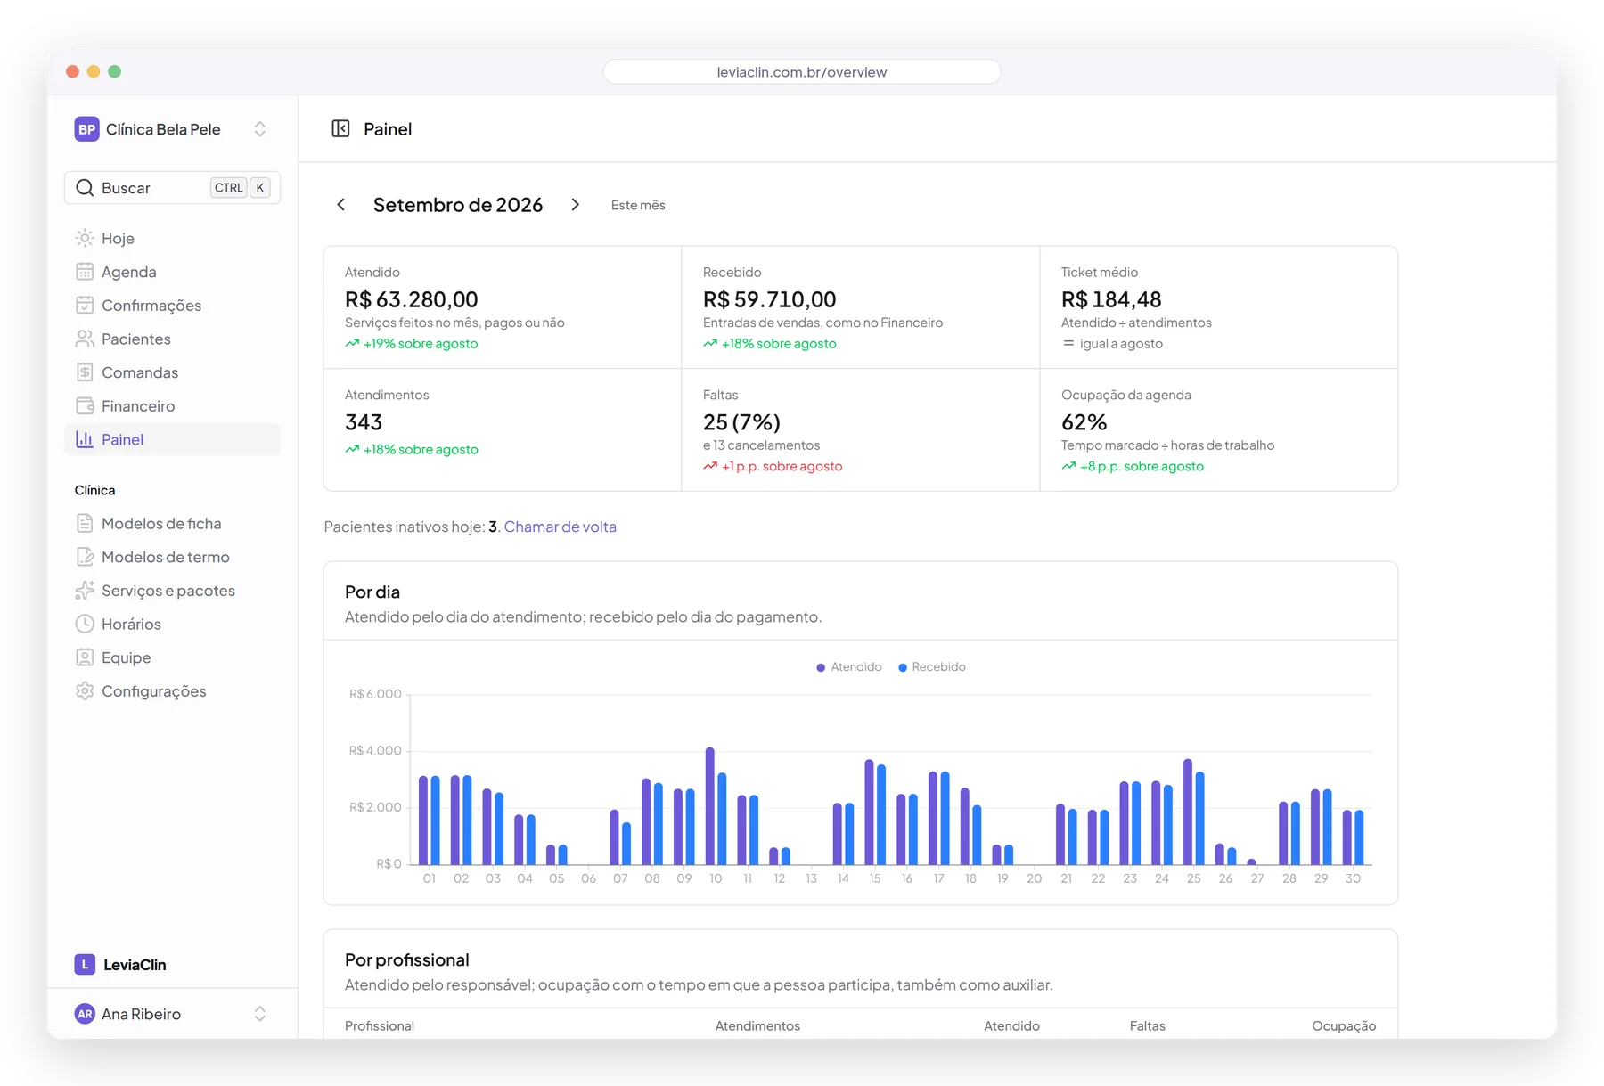
Task: Click the 25 (7%) Faltas value
Action: point(741,422)
